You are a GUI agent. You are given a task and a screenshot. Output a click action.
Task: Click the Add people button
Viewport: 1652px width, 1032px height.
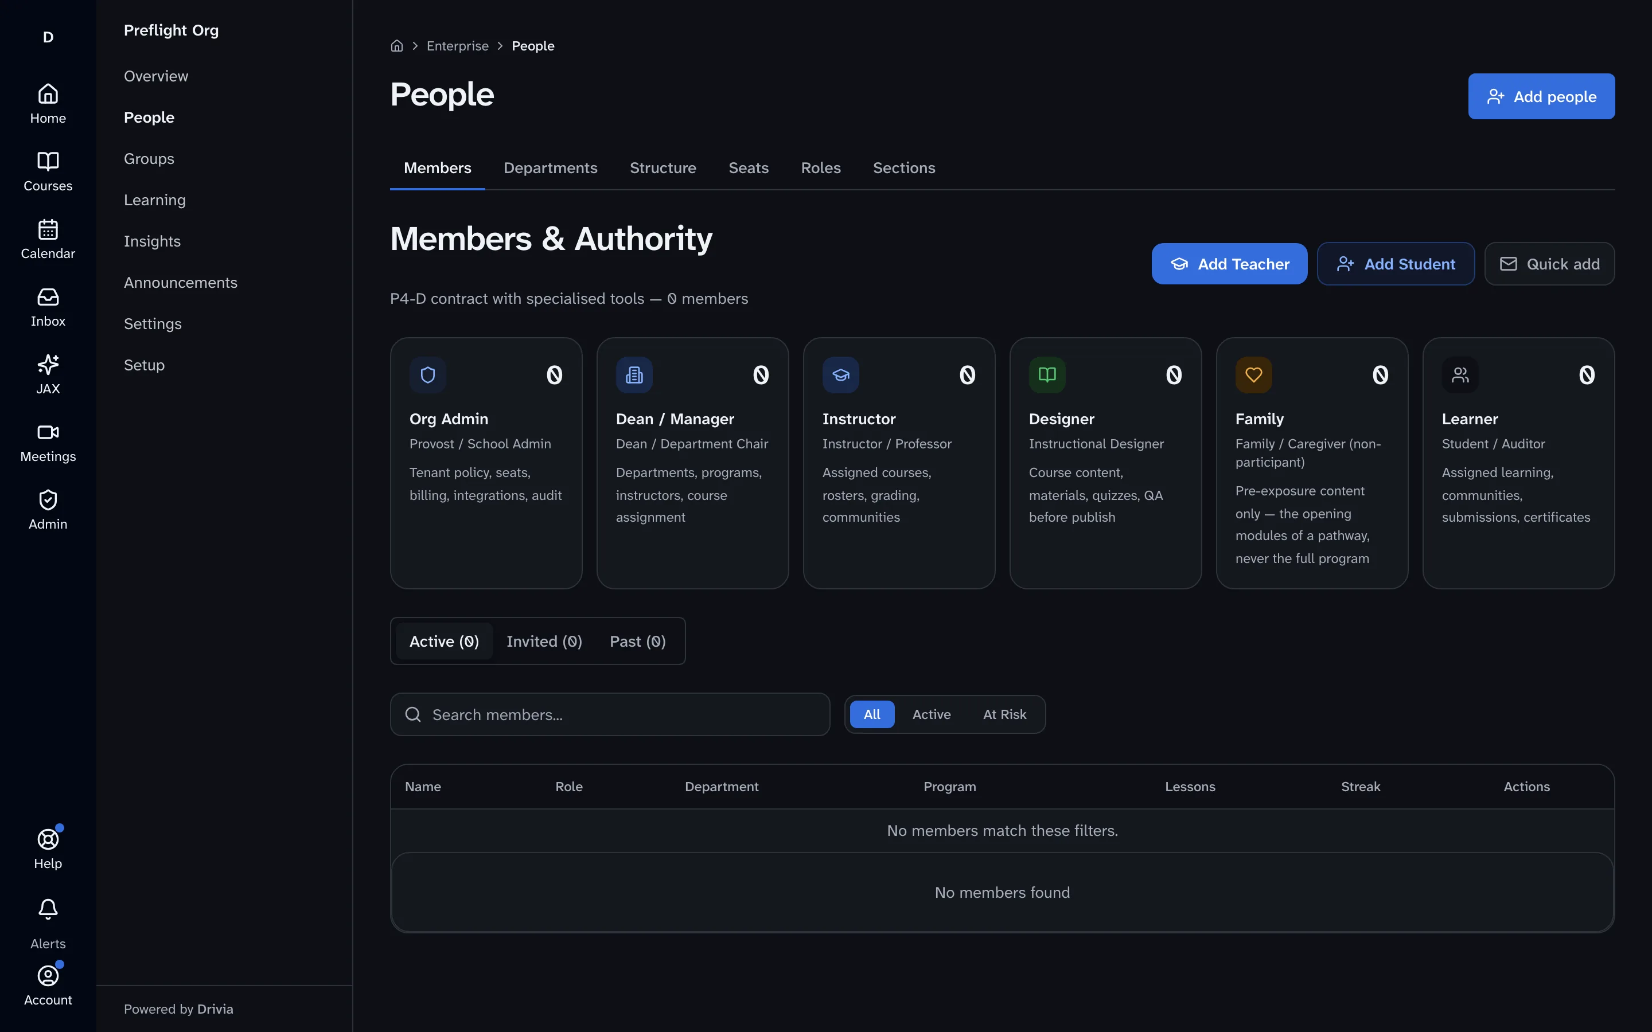point(1541,96)
